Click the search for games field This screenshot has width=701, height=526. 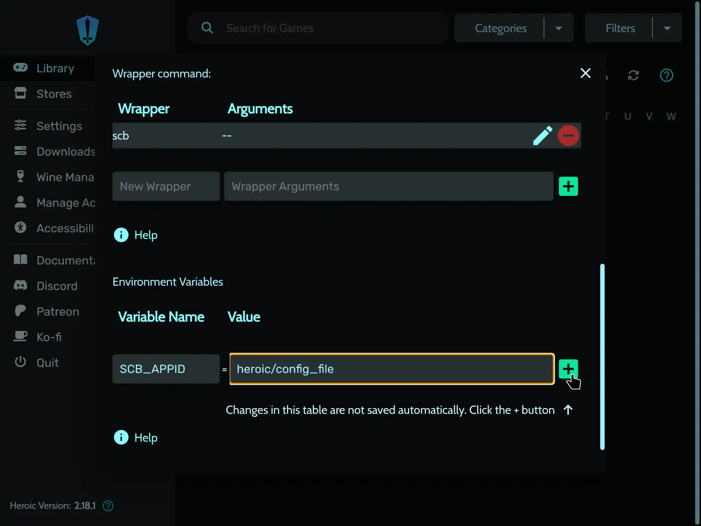point(318,28)
